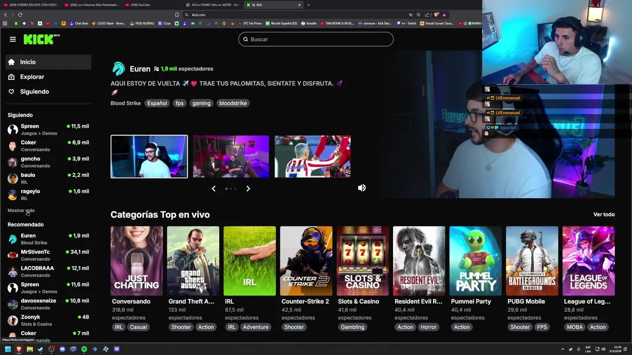Click Horror tag under Resident Evil
The width and height of the screenshot is (632, 355).
coord(429,327)
